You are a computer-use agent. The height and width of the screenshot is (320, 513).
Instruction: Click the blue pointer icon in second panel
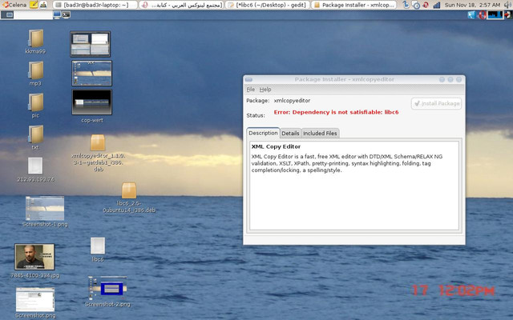click(x=471, y=14)
